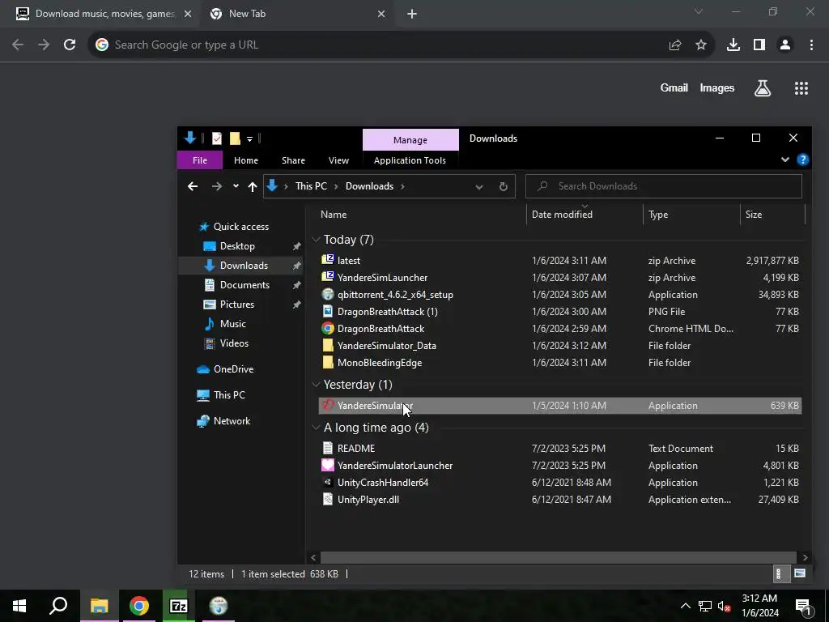This screenshot has height=622, width=829.
Task: Switch to large icons view layout
Action: click(799, 573)
